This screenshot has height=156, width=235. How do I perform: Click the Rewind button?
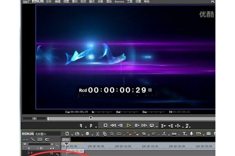pyautogui.click(x=113, y=126)
